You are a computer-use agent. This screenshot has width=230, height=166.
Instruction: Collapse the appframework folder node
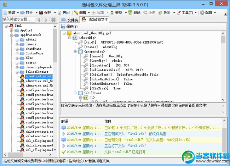tap(12, 35)
